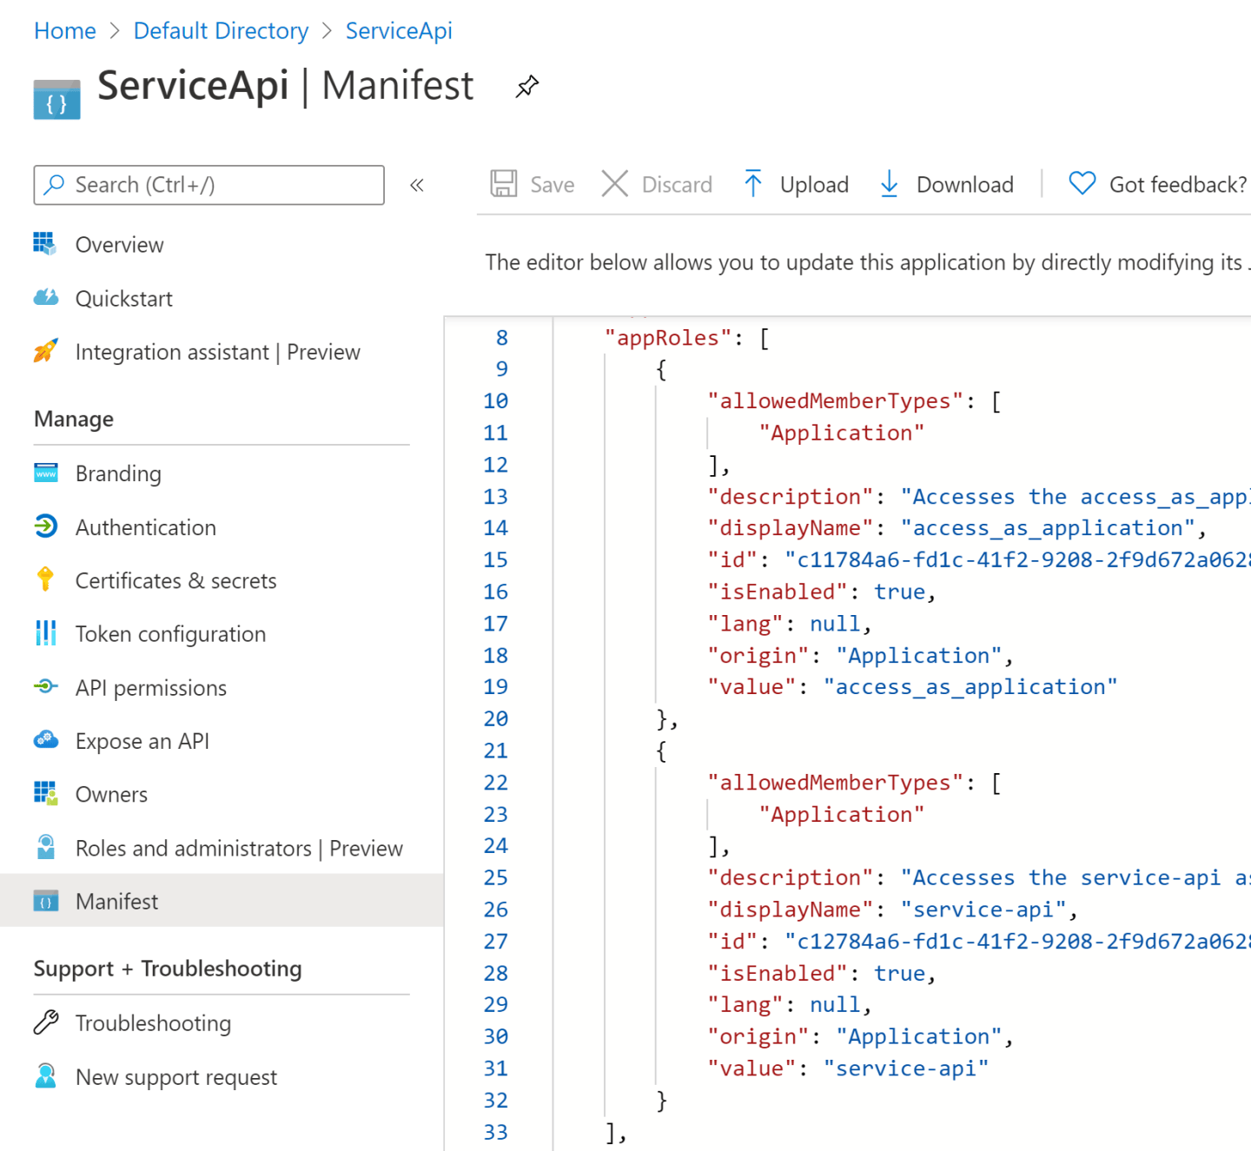Focus the Search (Ctrl+/) field
Viewport: 1251px width, 1151px height.
pyautogui.click(x=208, y=185)
